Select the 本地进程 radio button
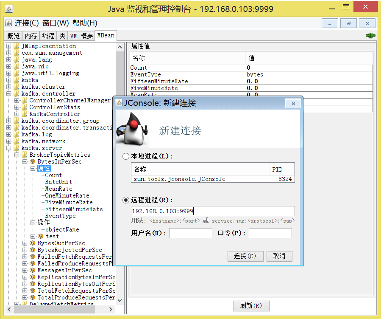The height and width of the screenshot is (319, 381). (126, 156)
